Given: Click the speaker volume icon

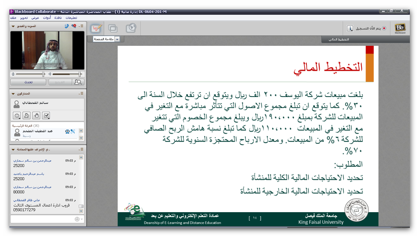Looking at the screenshot, I should tap(50, 74).
